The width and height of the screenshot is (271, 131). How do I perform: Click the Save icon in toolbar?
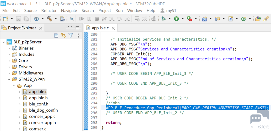click(18, 19)
